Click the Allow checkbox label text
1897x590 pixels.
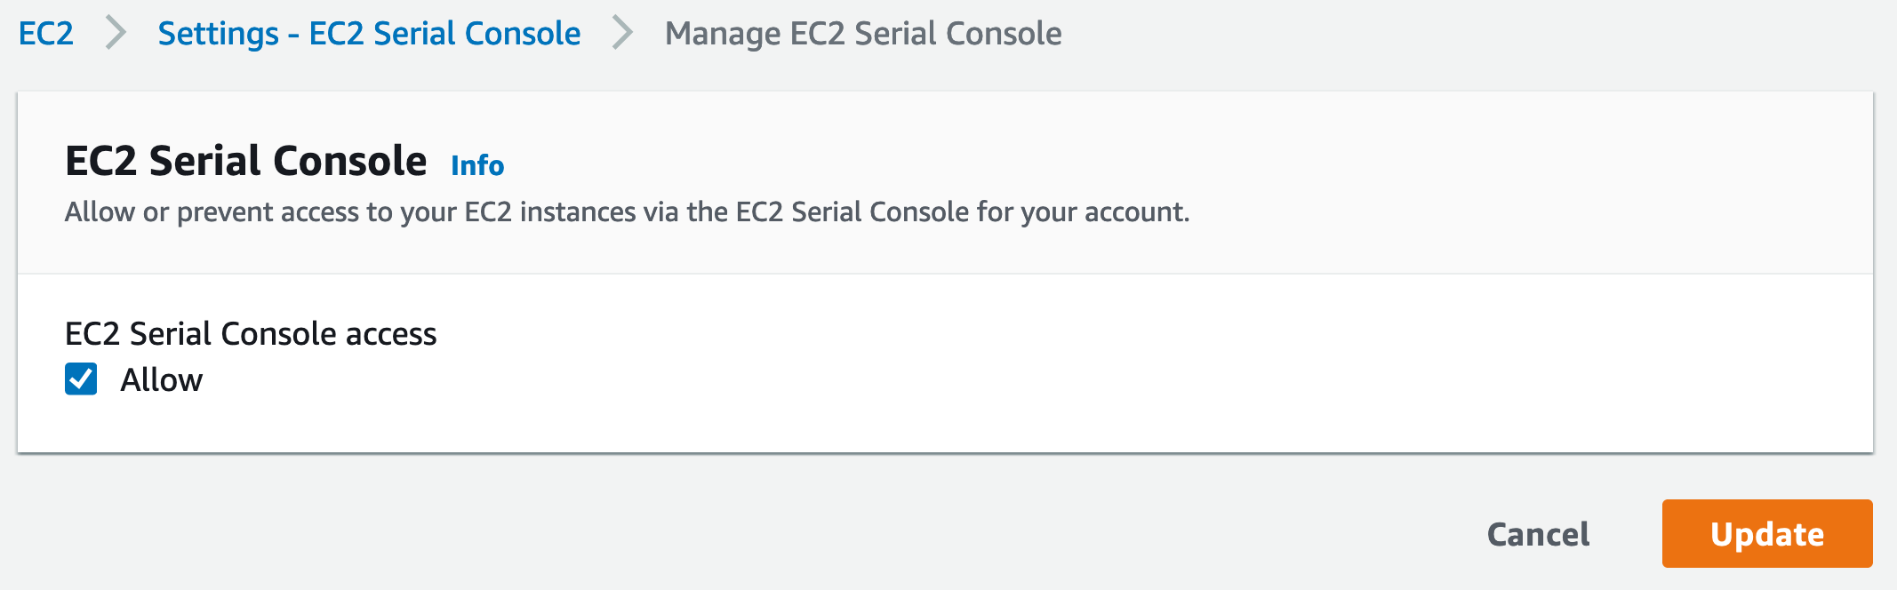[x=162, y=380]
